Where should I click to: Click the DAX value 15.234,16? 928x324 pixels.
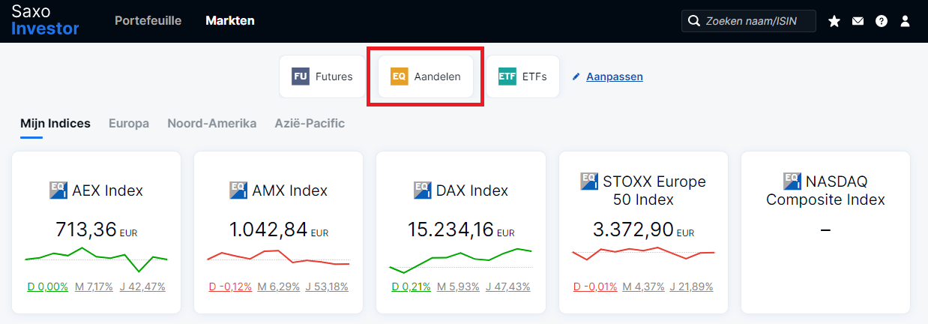pyautogui.click(x=451, y=229)
